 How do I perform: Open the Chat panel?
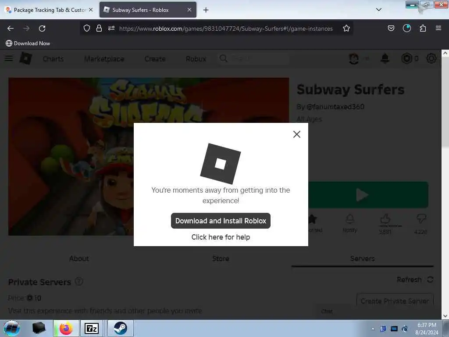pyautogui.click(x=327, y=311)
